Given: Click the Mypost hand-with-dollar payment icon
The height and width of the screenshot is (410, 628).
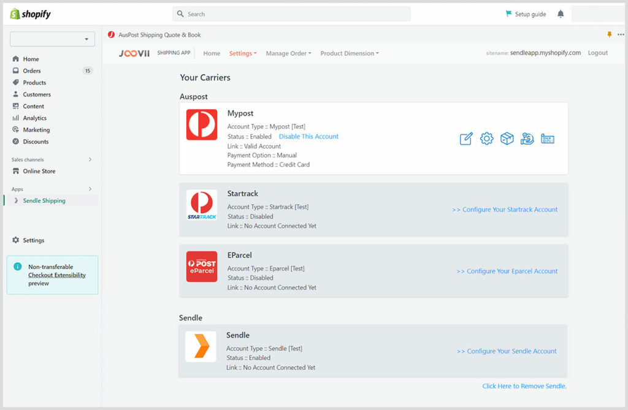Looking at the screenshot, I should (x=527, y=139).
